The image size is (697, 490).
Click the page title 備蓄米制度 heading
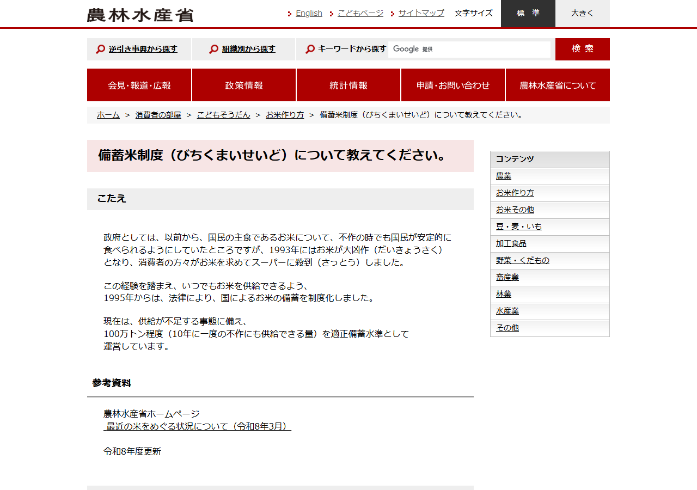(x=280, y=156)
